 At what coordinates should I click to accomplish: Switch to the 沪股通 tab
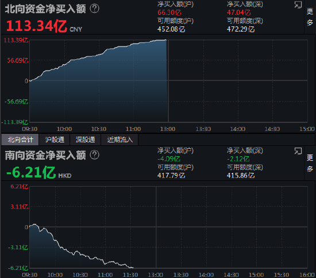tap(55, 140)
